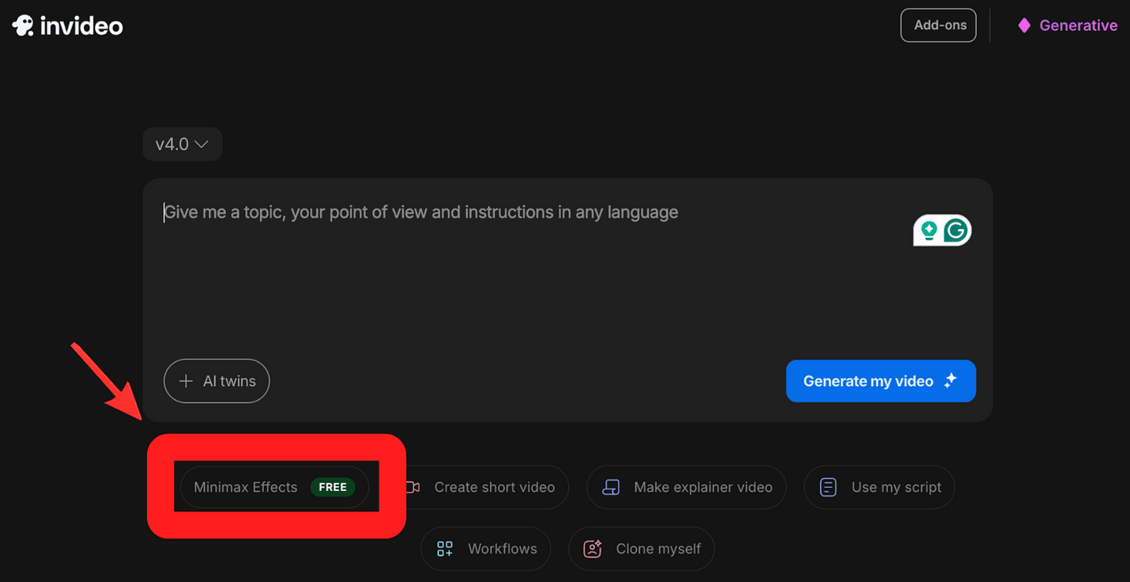1130x582 pixels.
Task: Select the Minimax Effects option
Action: click(x=246, y=487)
